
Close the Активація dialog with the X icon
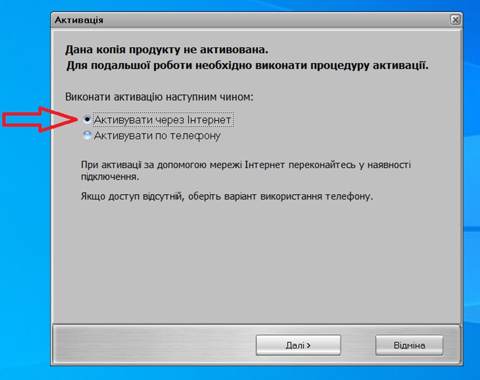coord(455,20)
